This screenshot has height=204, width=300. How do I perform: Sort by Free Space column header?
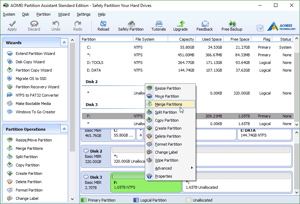click(237, 39)
